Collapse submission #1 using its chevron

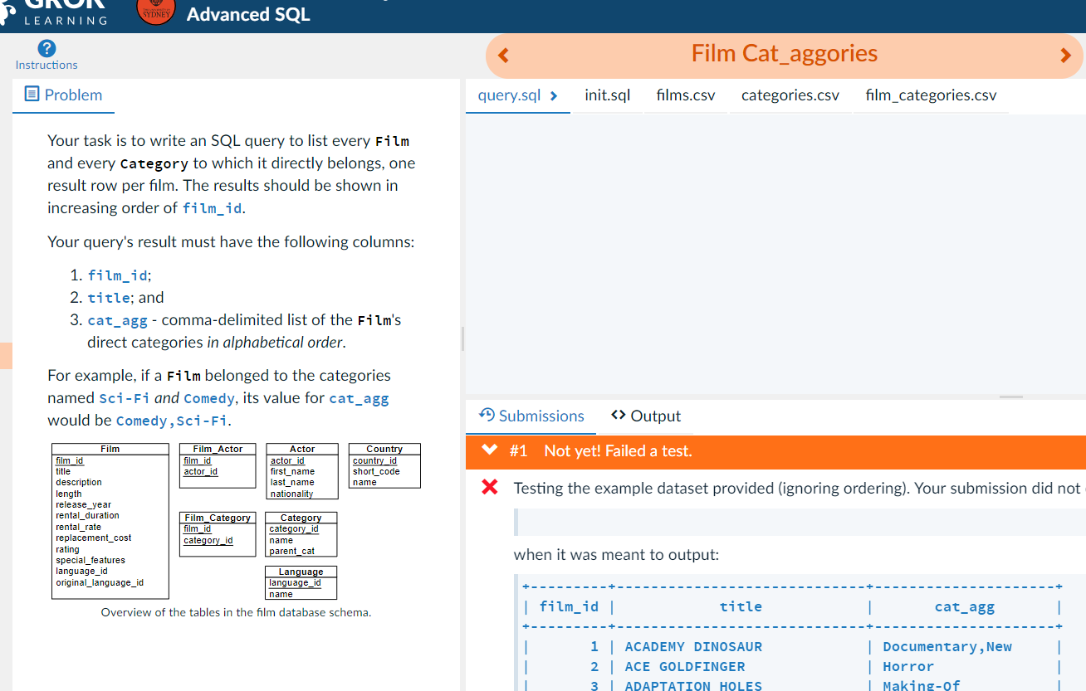[x=490, y=450]
